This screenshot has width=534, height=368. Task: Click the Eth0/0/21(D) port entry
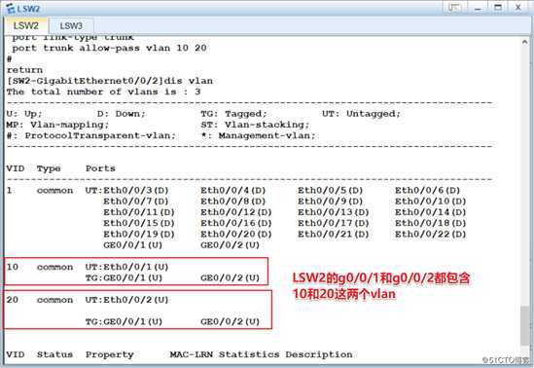click(x=334, y=234)
